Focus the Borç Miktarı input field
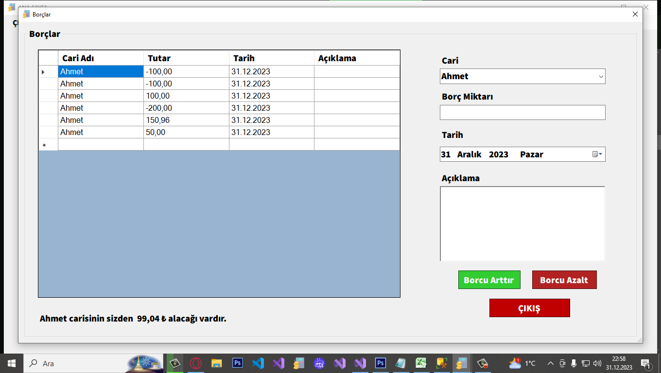This screenshot has width=661, height=373. (x=522, y=113)
